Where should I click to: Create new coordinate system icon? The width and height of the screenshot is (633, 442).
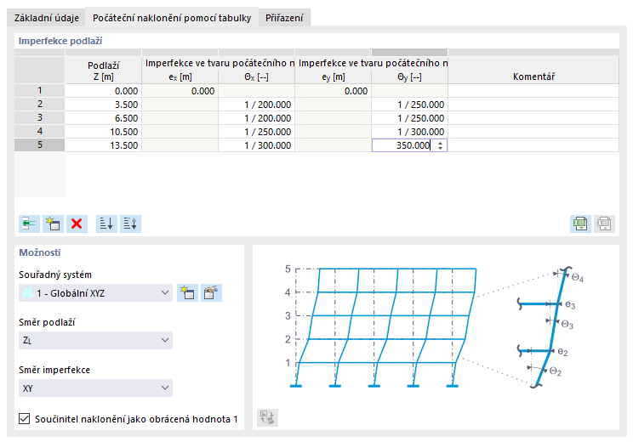(187, 293)
